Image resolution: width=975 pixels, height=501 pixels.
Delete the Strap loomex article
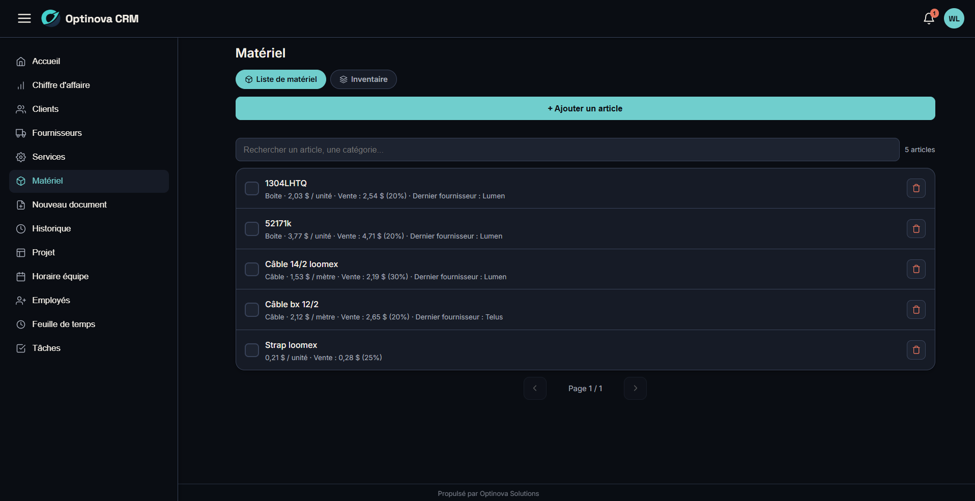point(916,350)
